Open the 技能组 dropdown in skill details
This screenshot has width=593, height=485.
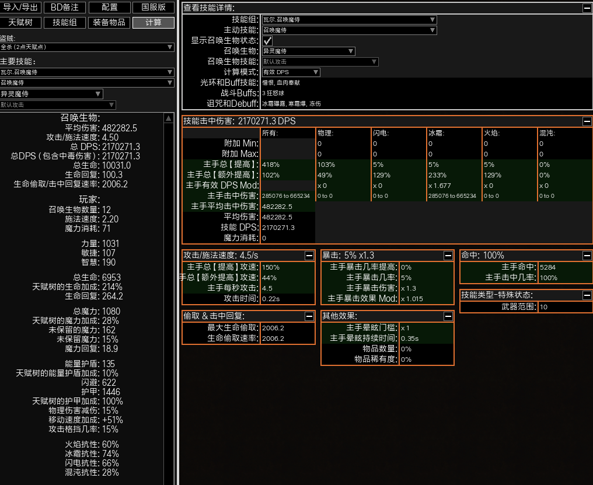348,20
